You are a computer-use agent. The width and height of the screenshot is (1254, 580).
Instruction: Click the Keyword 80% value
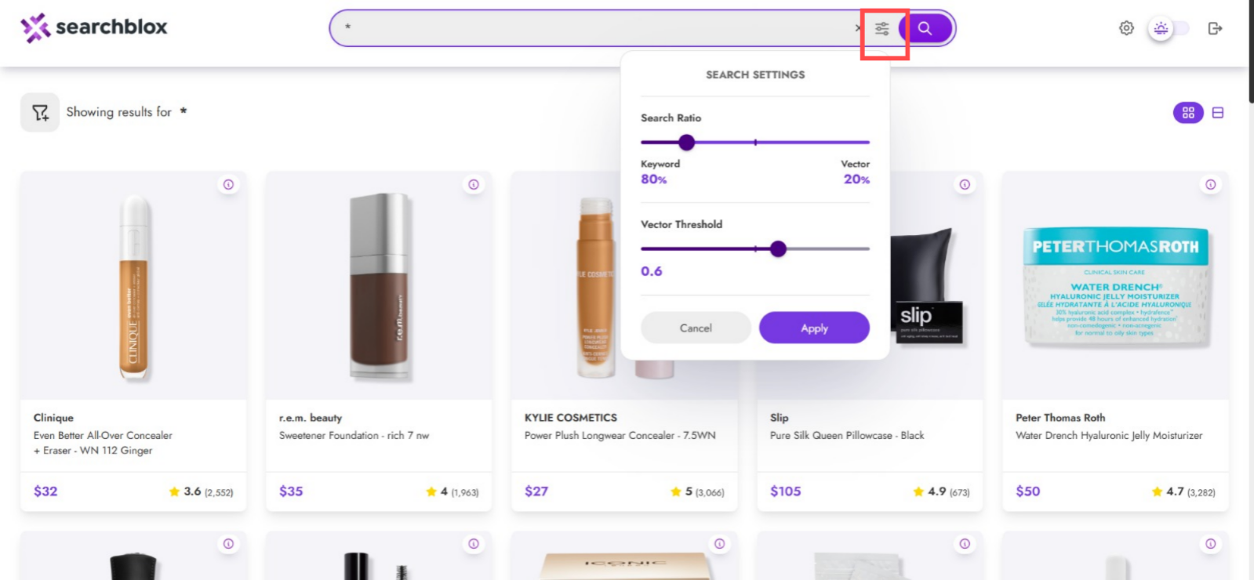point(654,179)
